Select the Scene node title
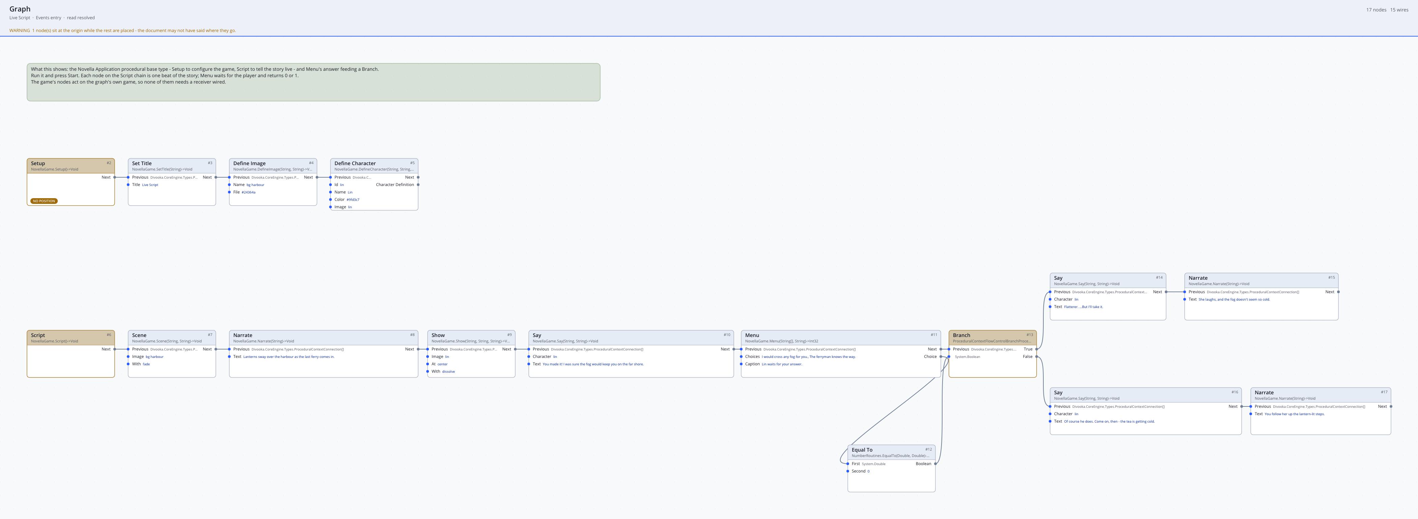 click(139, 335)
